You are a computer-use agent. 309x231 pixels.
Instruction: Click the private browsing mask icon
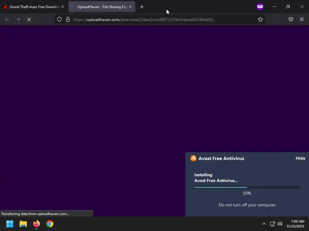click(x=260, y=7)
